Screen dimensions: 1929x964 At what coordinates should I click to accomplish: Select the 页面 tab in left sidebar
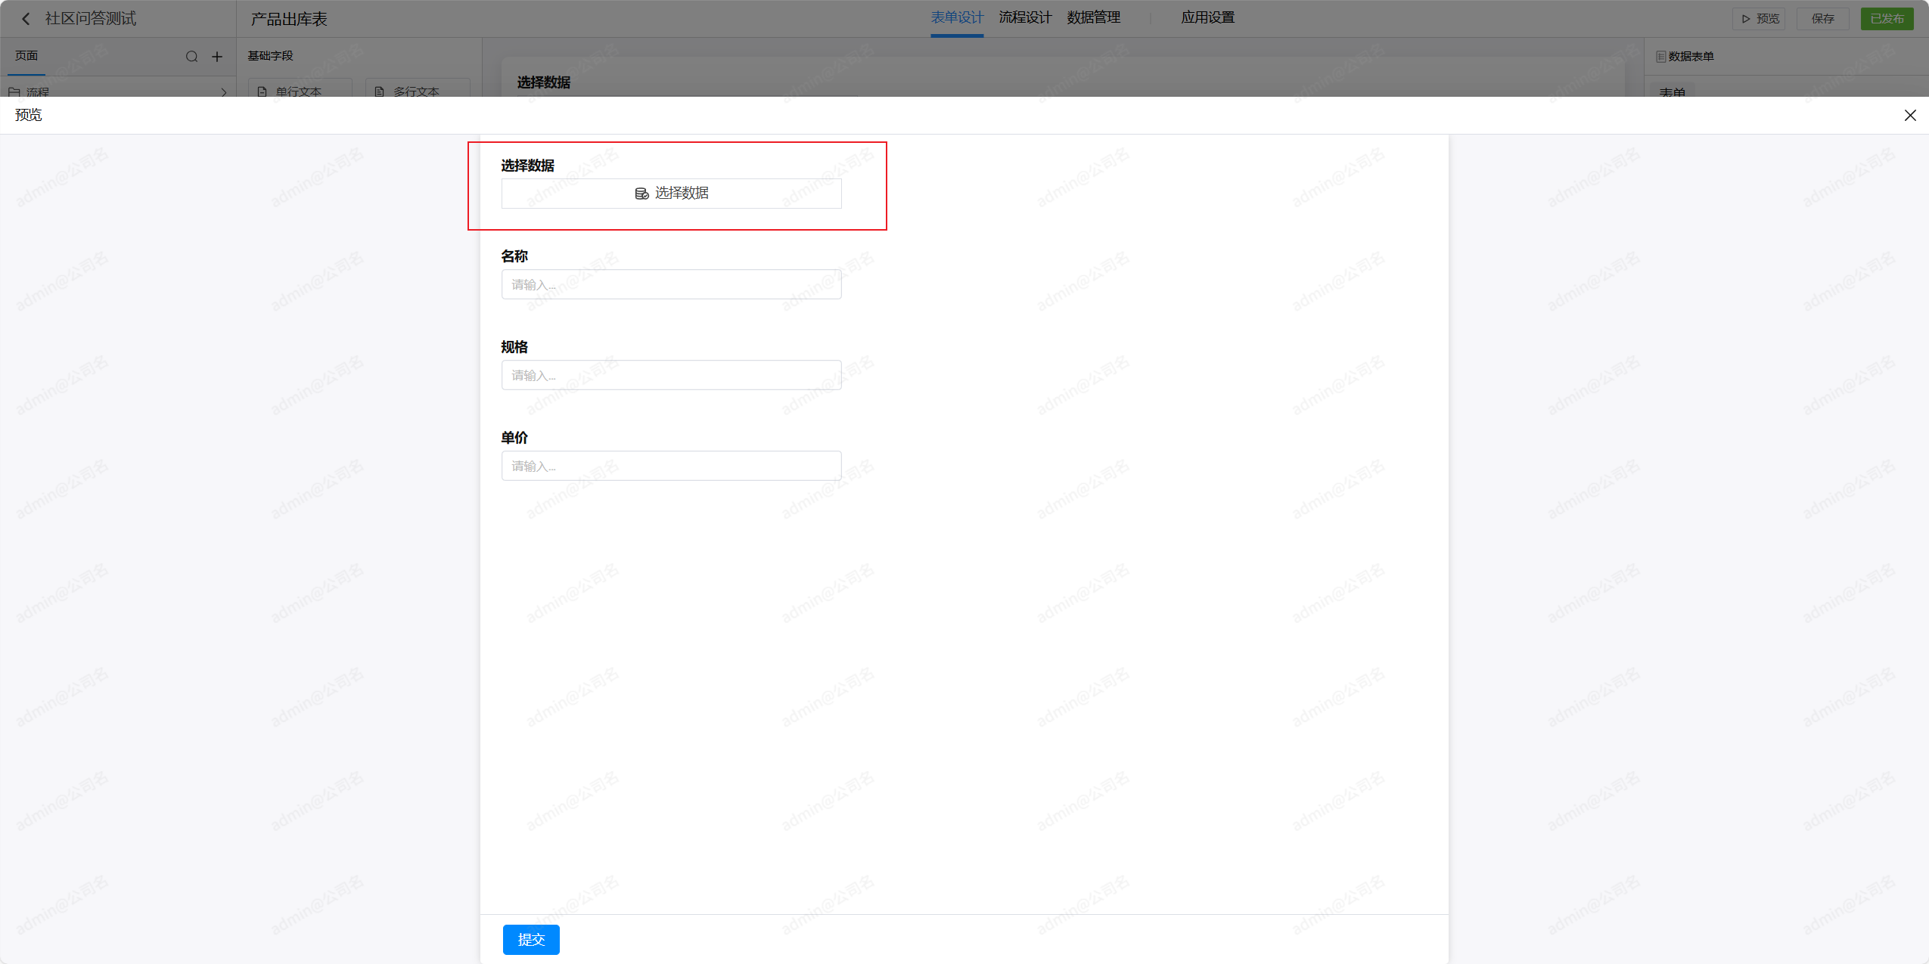(26, 56)
